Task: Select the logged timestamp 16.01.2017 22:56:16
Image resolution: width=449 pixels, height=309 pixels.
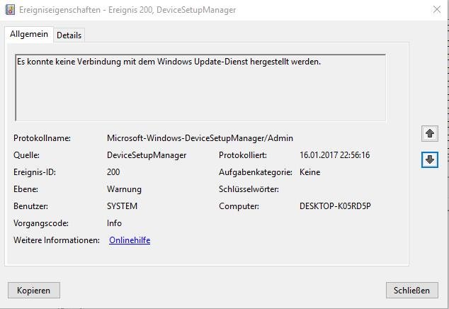Action: pos(335,155)
